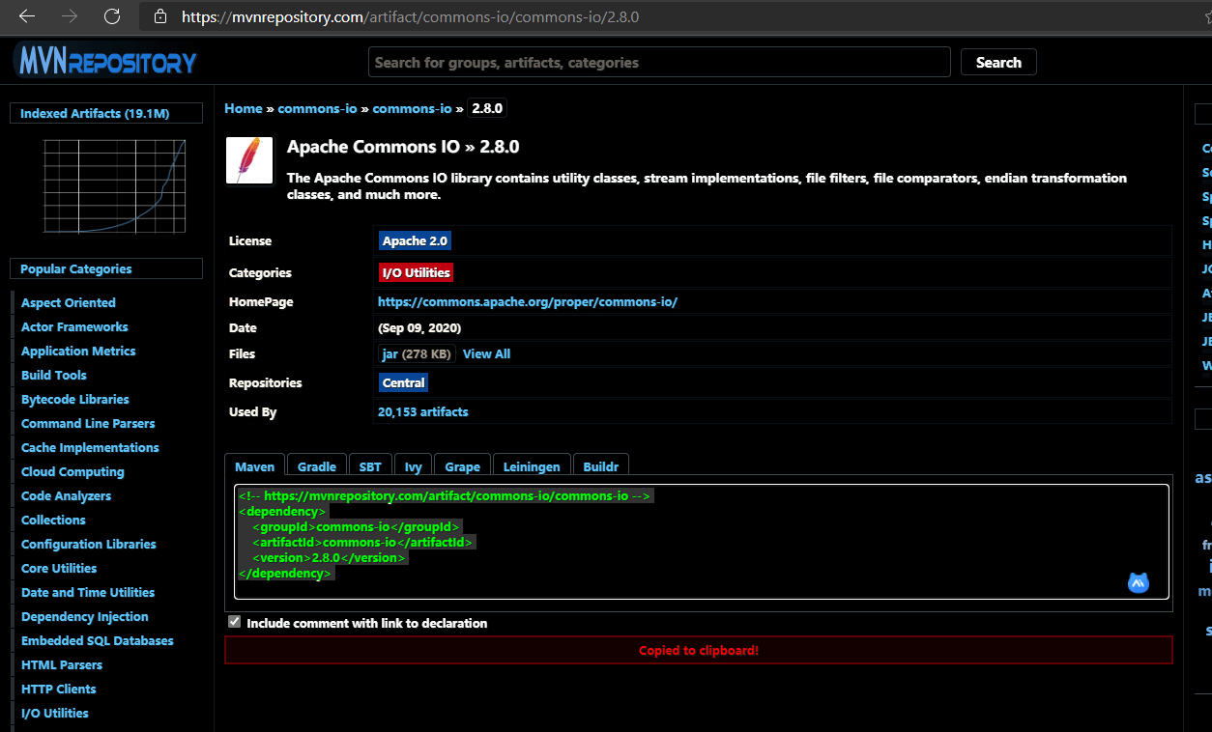Image resolution: width=1212 pixels, height=732 pixels.
Task: Open Command Line Parsers category
Action: click(88, 423)
